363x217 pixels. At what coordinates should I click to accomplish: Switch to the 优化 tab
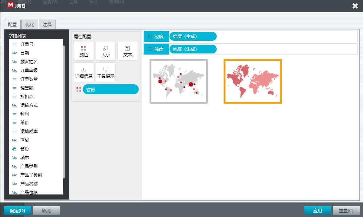30,25
